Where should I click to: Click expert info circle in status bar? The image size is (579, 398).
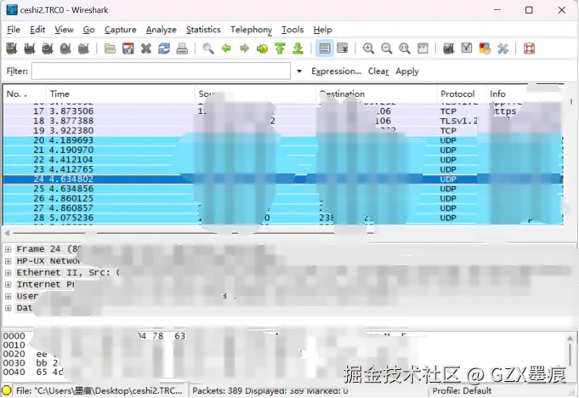coord(6,390)
